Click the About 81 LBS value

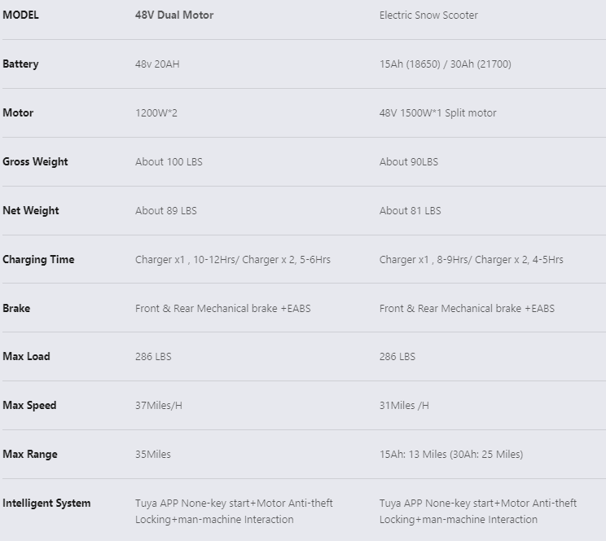click(x=410, y=211)
